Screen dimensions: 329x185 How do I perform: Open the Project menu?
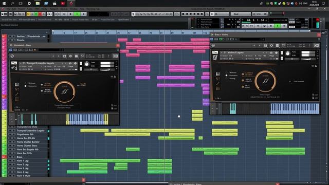coord(21,9)
